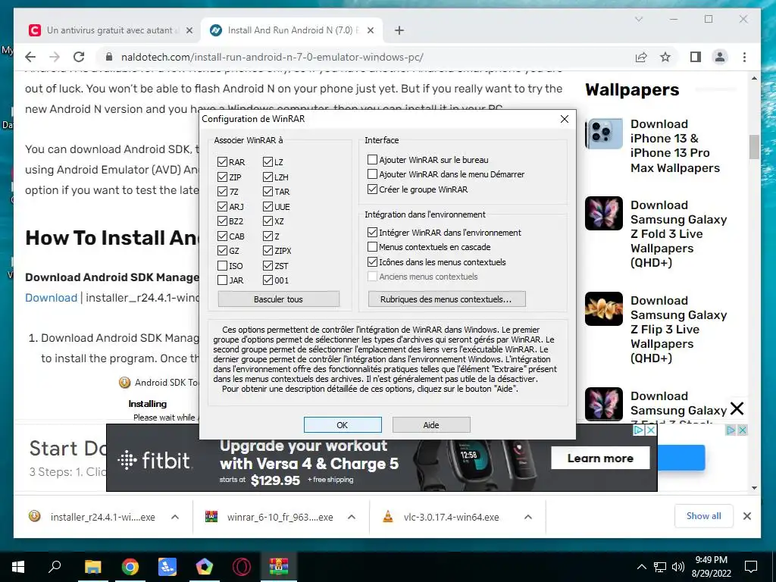Viewport: 776px width, 582px height.
Task: Reload the naldotech page
Action: click(x=79, y=57)
